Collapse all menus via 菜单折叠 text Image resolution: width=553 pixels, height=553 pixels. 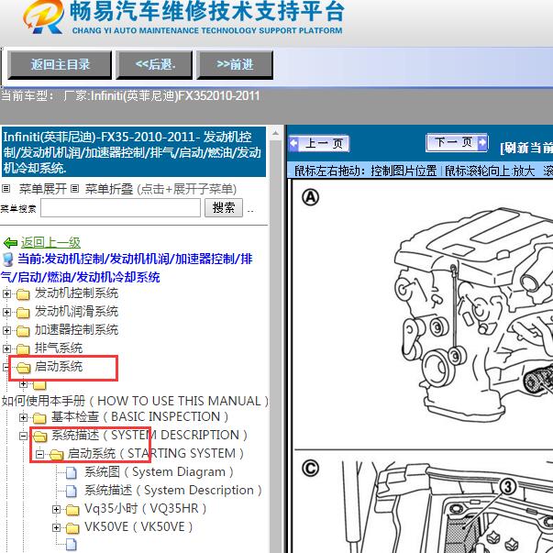(109, 189)
